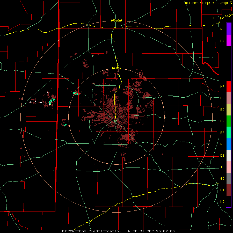The image size is (233, 233).
Task: Click the DS legend label
Action: click(222, 156)
